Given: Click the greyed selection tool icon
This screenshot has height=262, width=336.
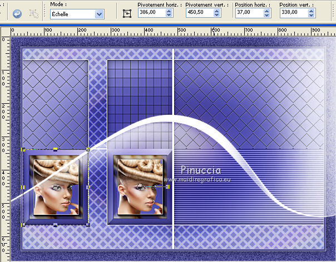Looking at the screenshot, I should (34, 14).
